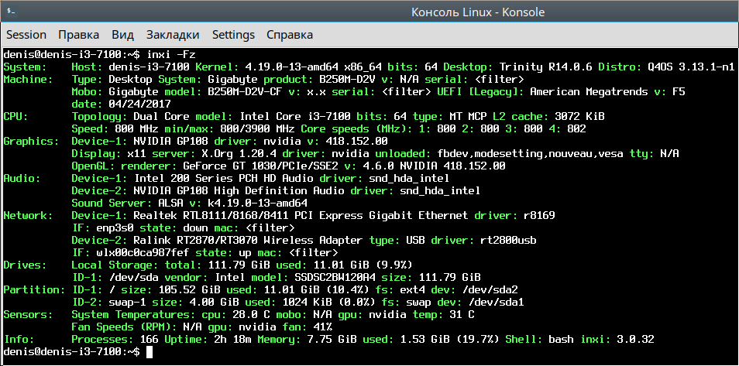Click the memory used '1.53 GiB (19.7%)'
This screenshot has width=739, height=366.
(x=449, y=339)
